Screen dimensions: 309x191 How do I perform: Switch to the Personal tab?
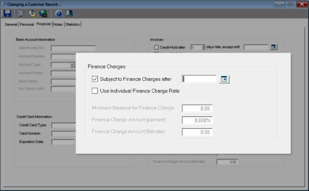click(27, 24)
